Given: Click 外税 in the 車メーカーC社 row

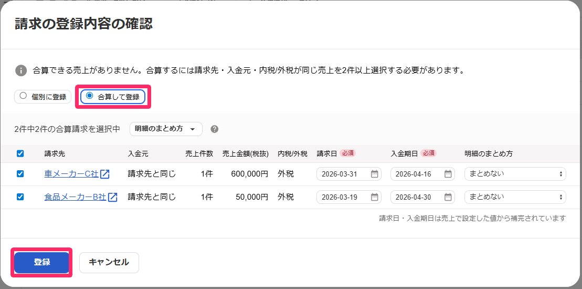Looking at the screenshot, I should tap(286, 174).
